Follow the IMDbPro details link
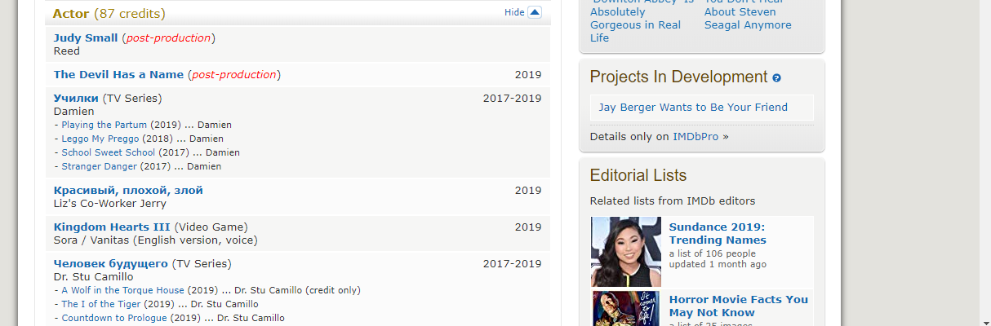This screenshot has height=326, width=991. (x=695, y=136)
